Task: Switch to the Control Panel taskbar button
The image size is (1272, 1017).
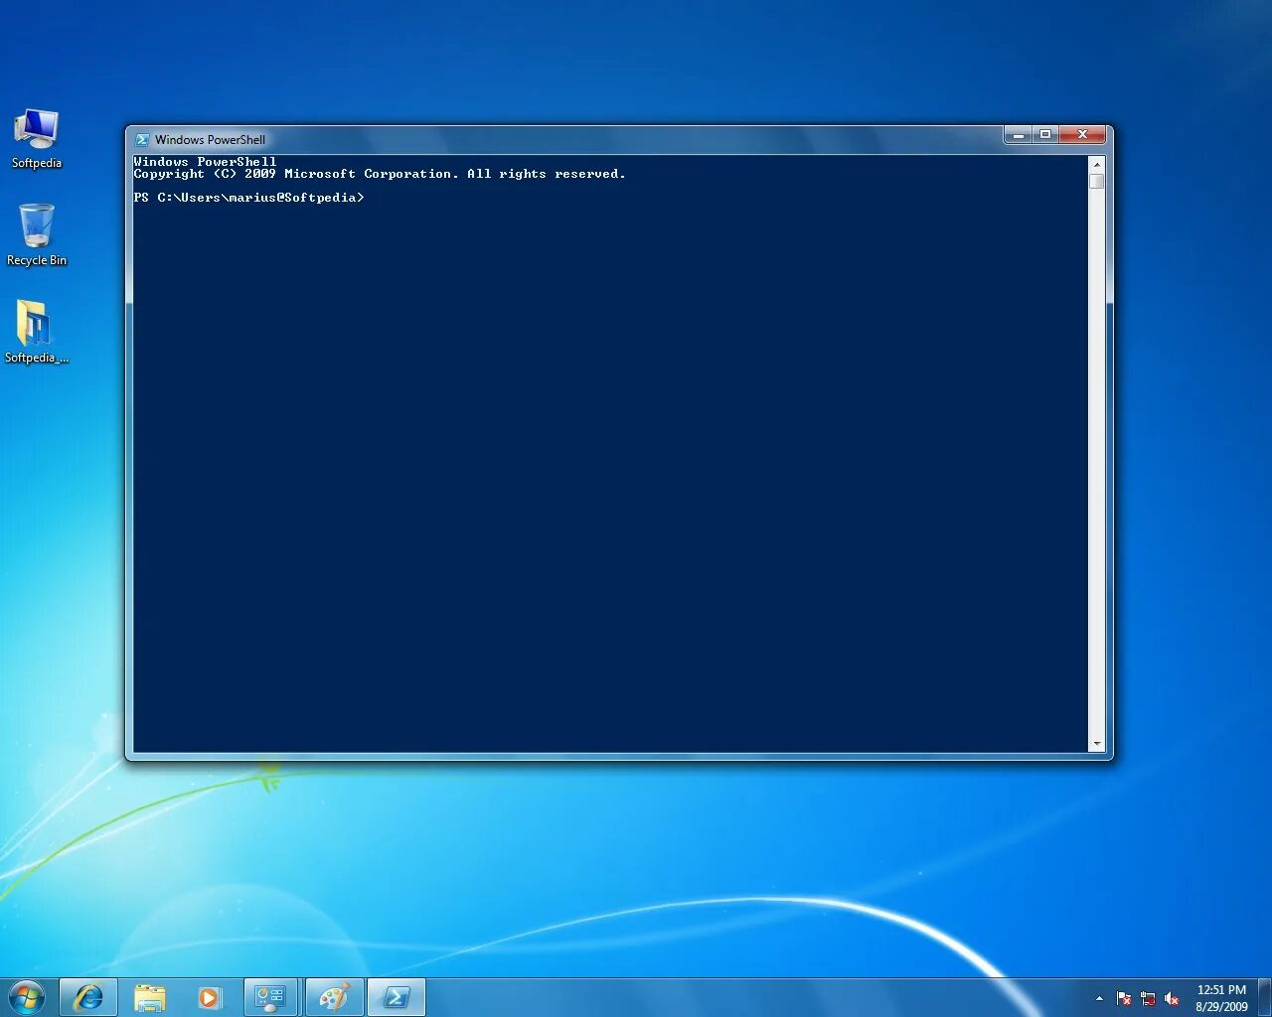Action: (270, 997)
